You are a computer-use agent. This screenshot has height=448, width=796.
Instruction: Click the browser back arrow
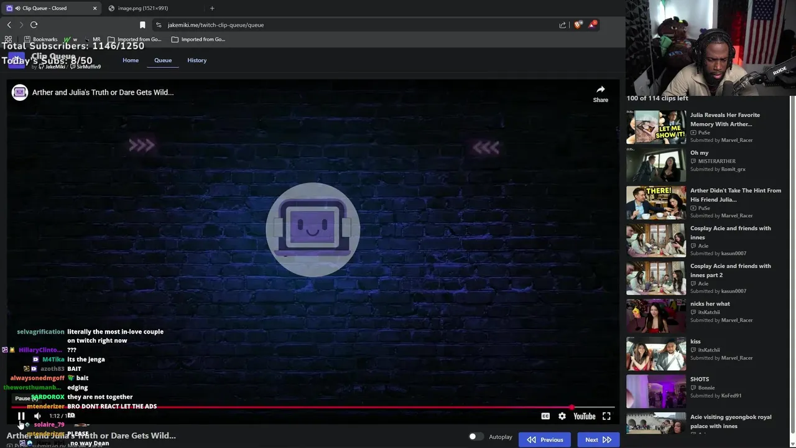[x=9, y=25]
